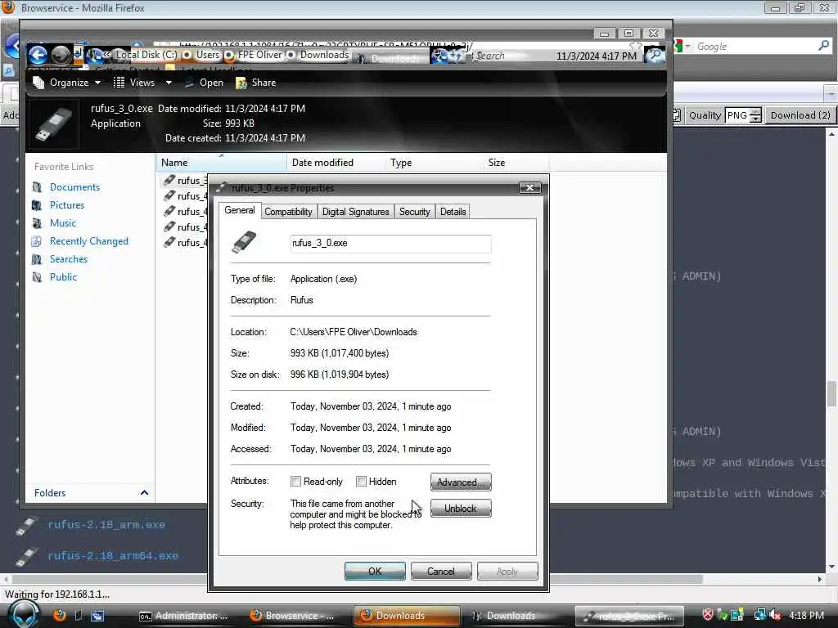Click the Documents icon in Favorite Links
The width and height of the screenshot is (838, 628).
(37, 187)
